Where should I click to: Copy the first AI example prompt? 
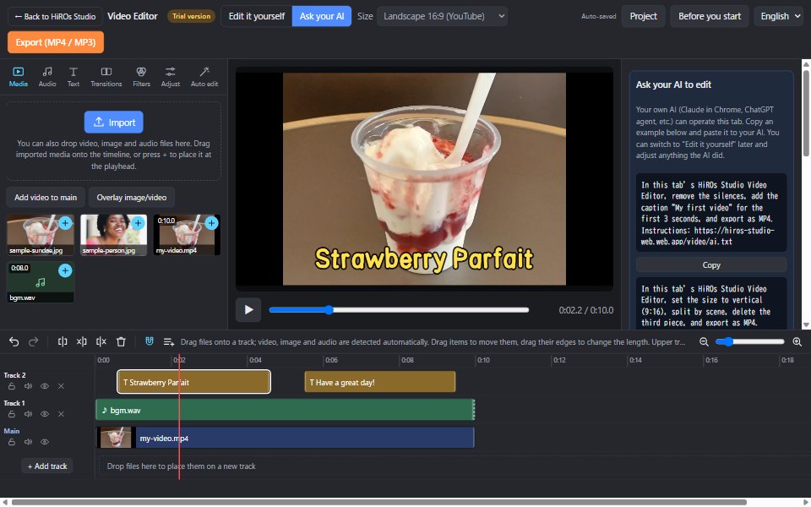click(x=711, y=264)
